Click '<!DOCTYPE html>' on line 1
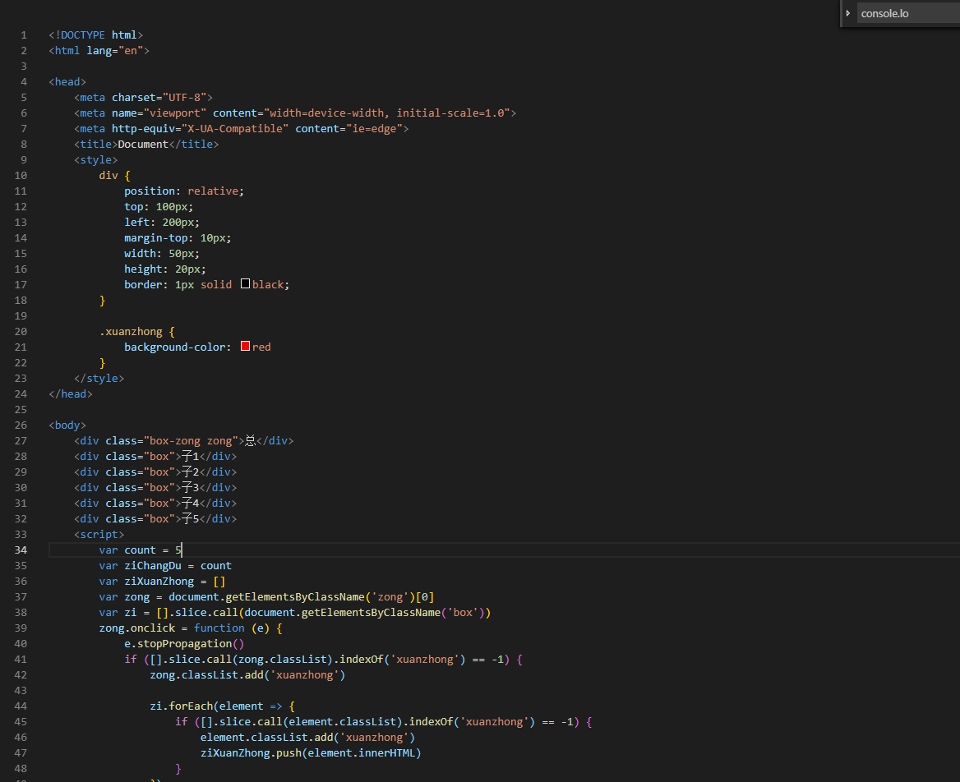This screenshot has height=782, width=960. 96,34
